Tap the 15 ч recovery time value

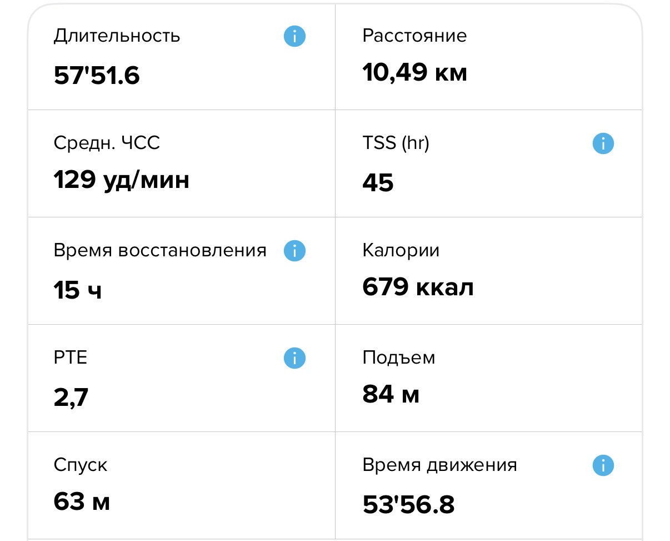pyautogui.click(x=78, y=290)
